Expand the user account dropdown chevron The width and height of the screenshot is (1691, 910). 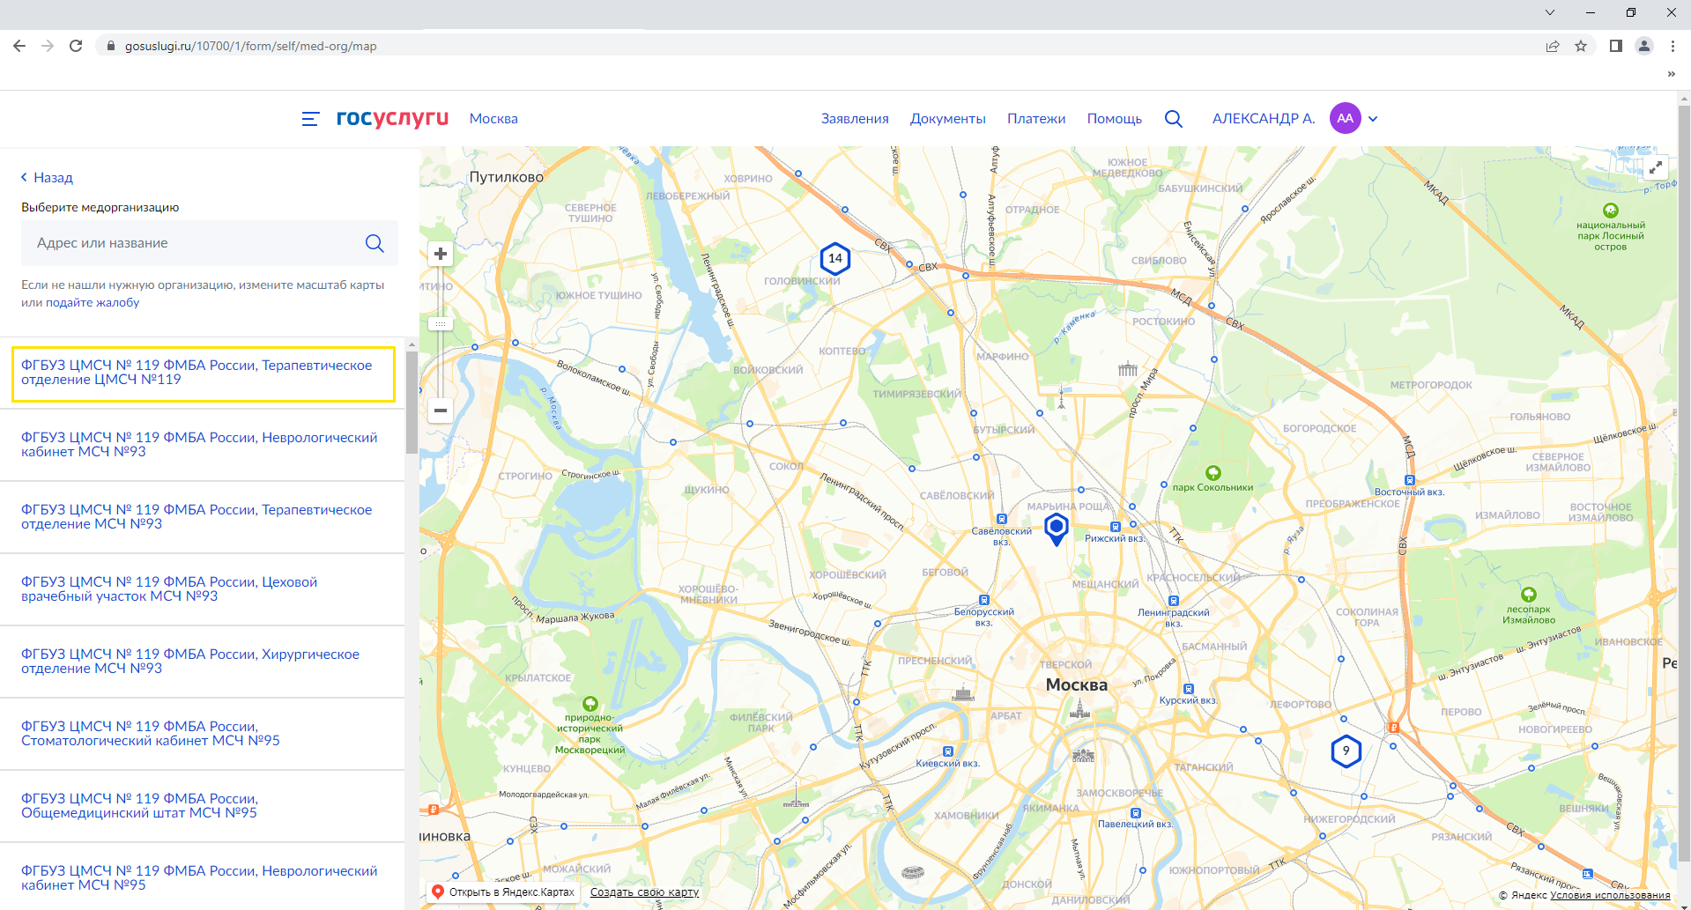tap(1373, 119)
